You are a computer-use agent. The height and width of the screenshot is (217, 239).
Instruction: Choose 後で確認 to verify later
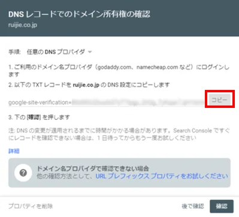point(193,206)
